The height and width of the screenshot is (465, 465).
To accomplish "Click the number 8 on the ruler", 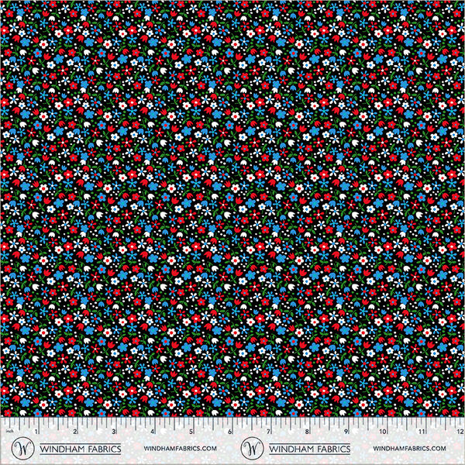I will pos(307,431).
